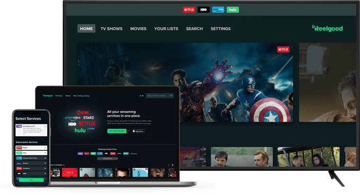Open SEARCH on the TV menu
Viewport: 360px width, 194px height.
coord(195,29)
